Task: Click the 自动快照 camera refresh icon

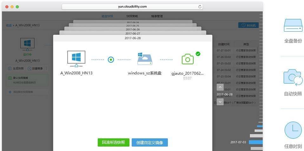Action: 293,78
